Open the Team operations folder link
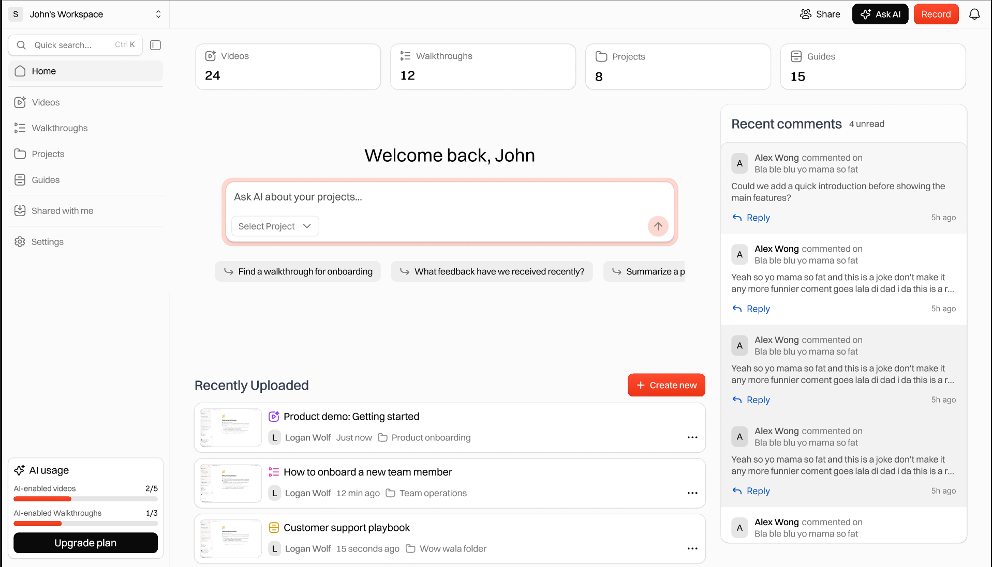 [426, 493]
